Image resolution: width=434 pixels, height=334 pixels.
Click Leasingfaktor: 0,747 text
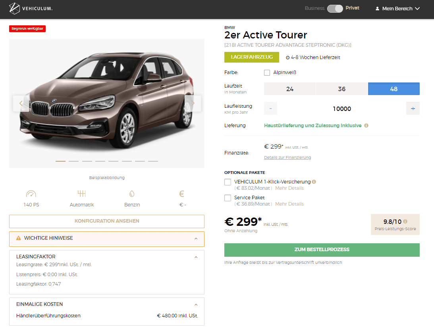[x=39, y=284]
